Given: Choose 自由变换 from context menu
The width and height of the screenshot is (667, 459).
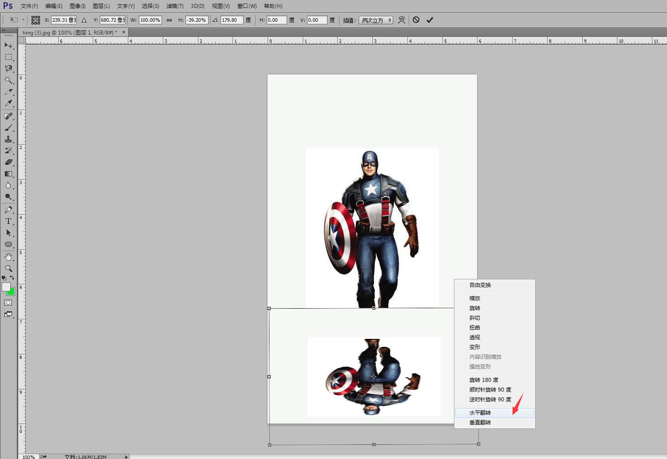Looking at the screenshot, I should pyautogui.click(x=495, y=285).
